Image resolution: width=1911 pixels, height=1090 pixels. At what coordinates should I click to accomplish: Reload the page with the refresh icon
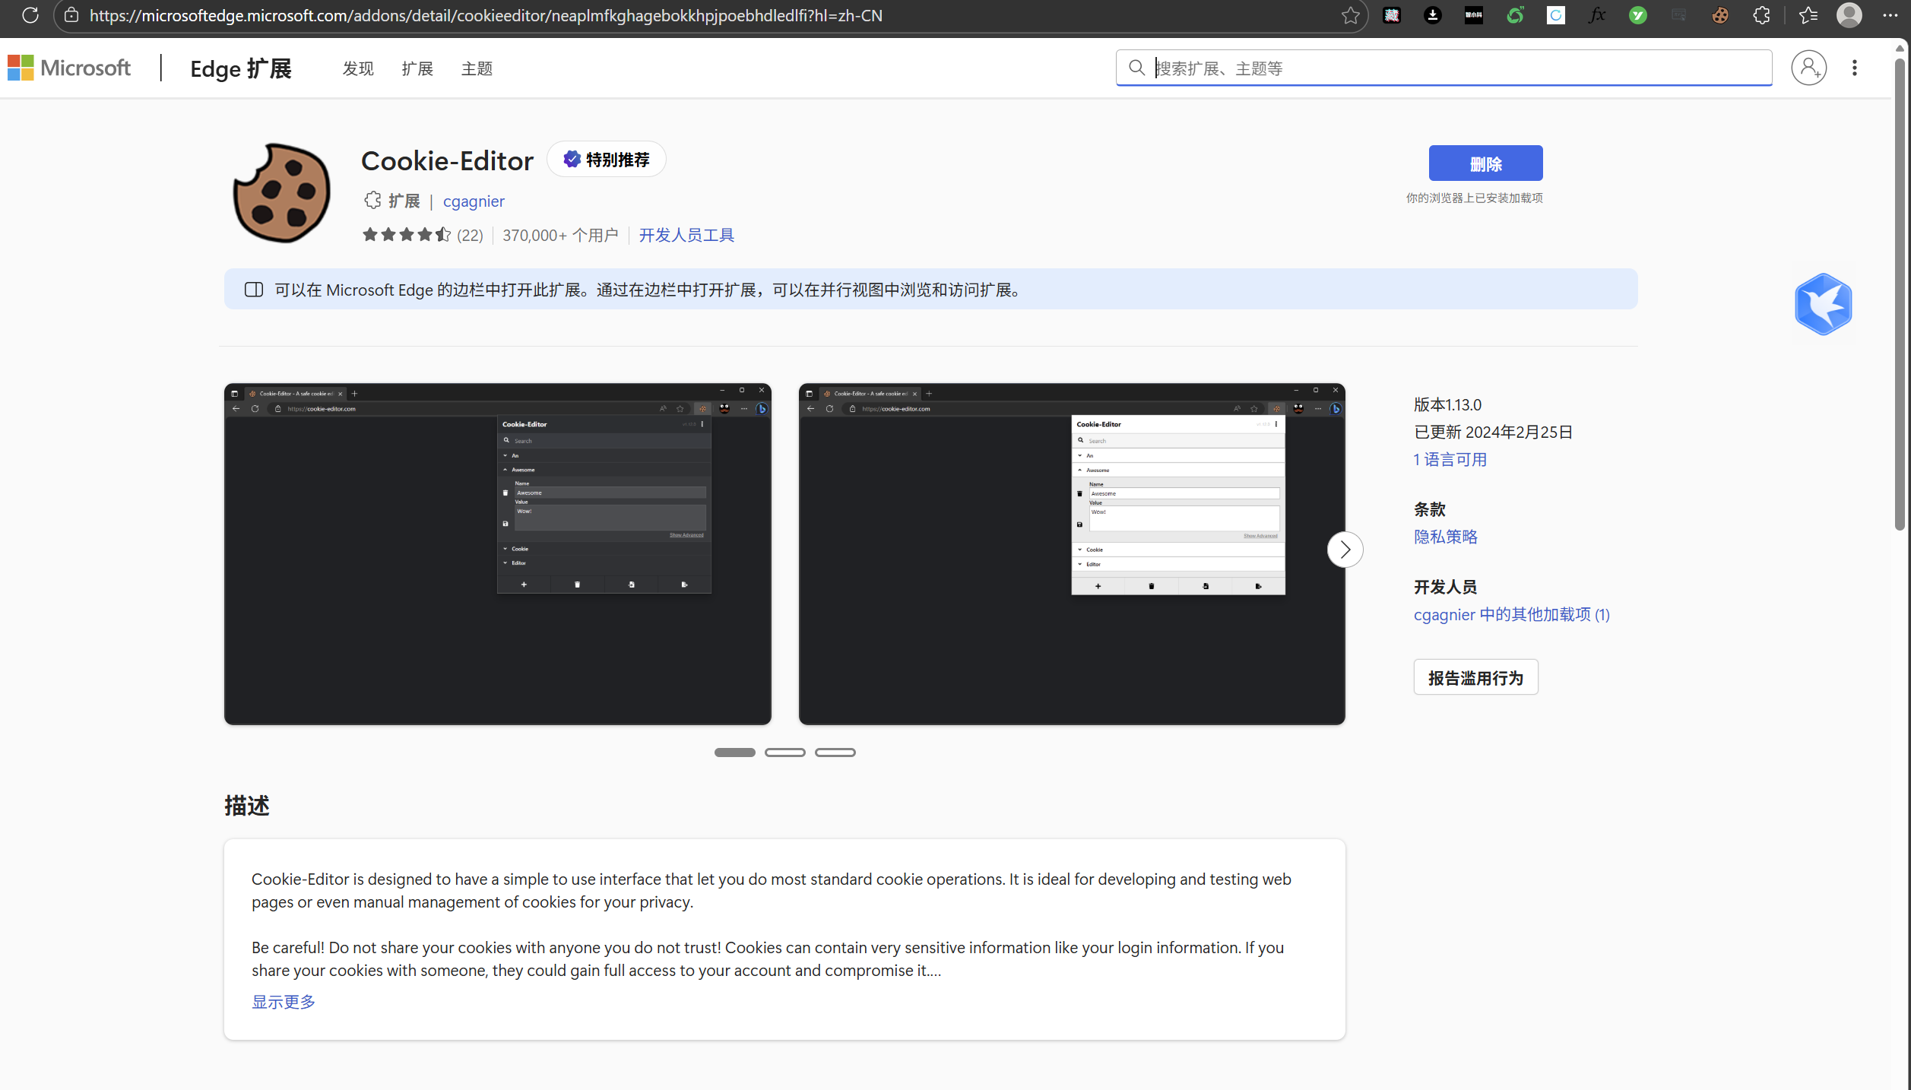[30, 15]
